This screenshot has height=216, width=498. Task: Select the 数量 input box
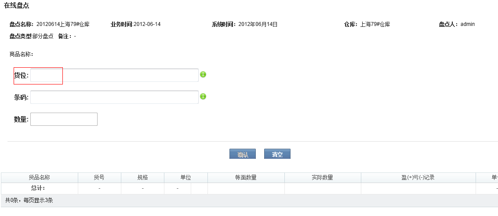[x=64, y=119]
